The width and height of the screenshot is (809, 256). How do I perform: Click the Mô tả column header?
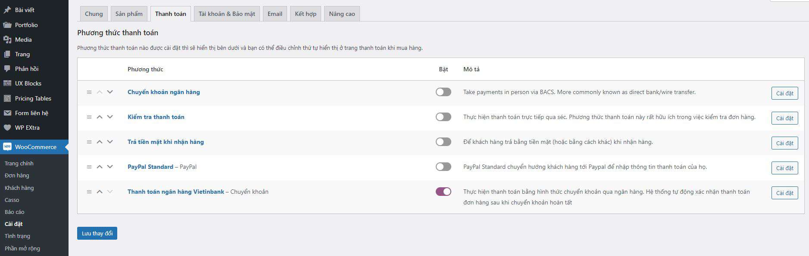(471, 69)
